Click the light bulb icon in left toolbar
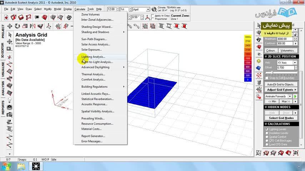This screenshot has width=305, height=171. tap(10, 100)
